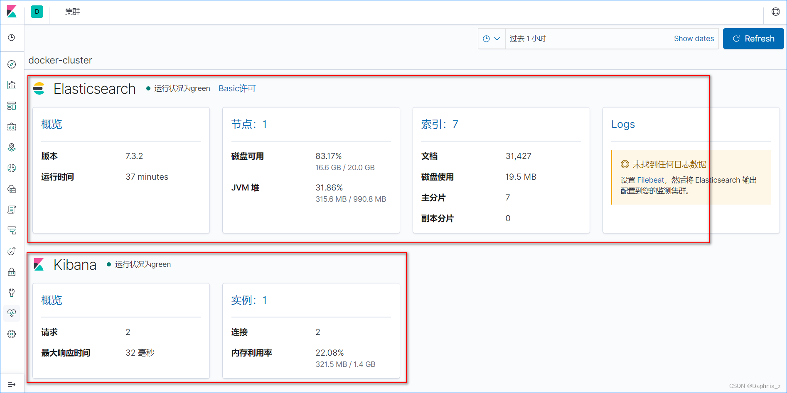
Task: Open node details via 节点: 1 link
Action: pyautogui.click(x=249, y=124)
